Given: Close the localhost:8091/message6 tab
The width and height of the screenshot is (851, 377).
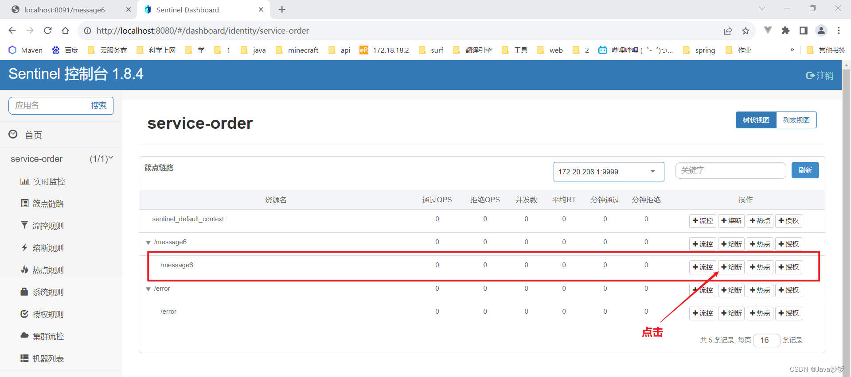Looking at the screenshot, I should click(x=129, y=9).
